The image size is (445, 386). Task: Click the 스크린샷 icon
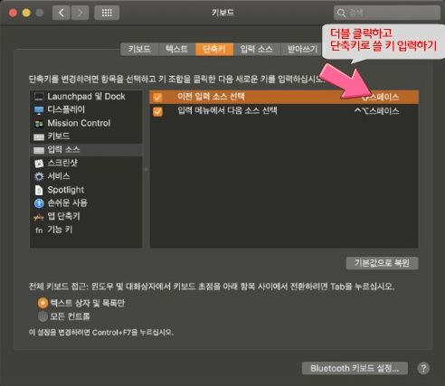[x=39, y=164]
